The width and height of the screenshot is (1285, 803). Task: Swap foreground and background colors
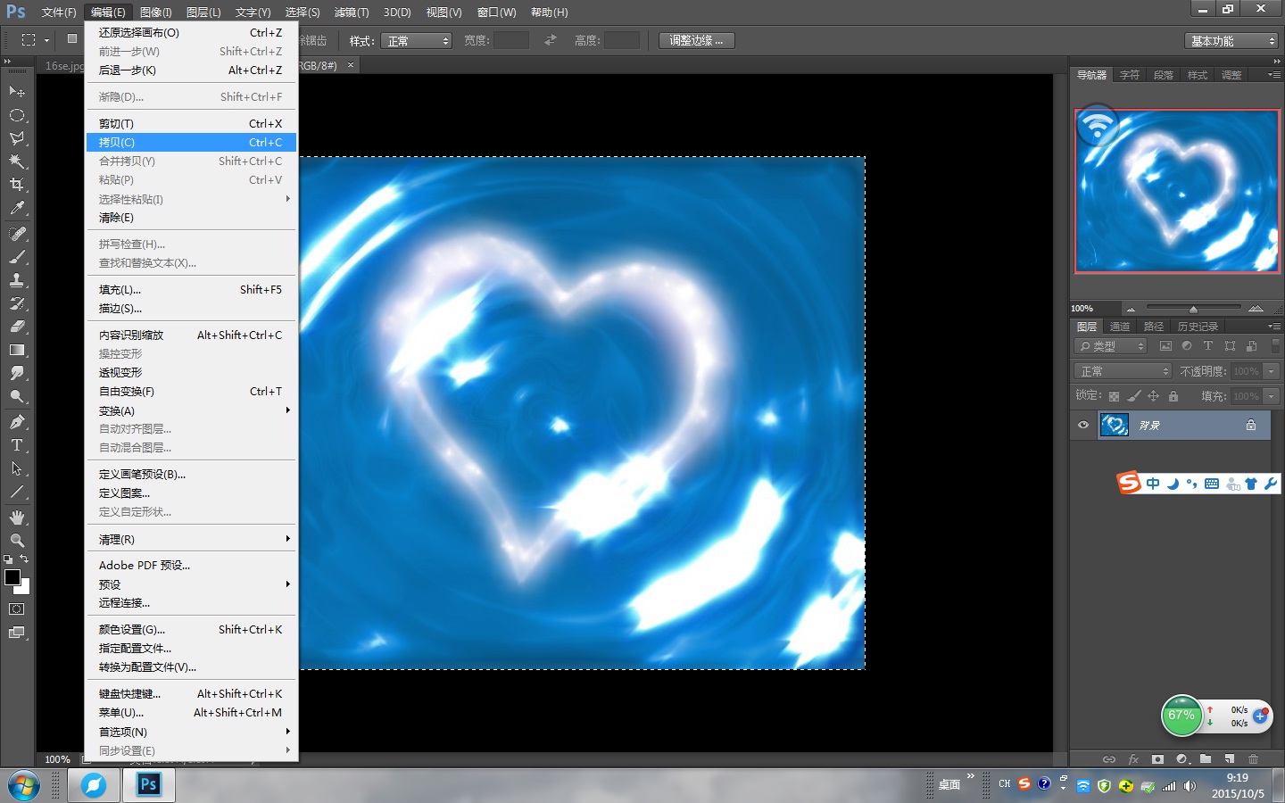[25, 559]
